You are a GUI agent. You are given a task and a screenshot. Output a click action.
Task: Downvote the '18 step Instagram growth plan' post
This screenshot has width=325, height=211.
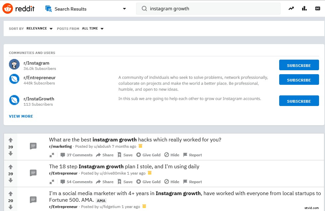pos(11,180)
